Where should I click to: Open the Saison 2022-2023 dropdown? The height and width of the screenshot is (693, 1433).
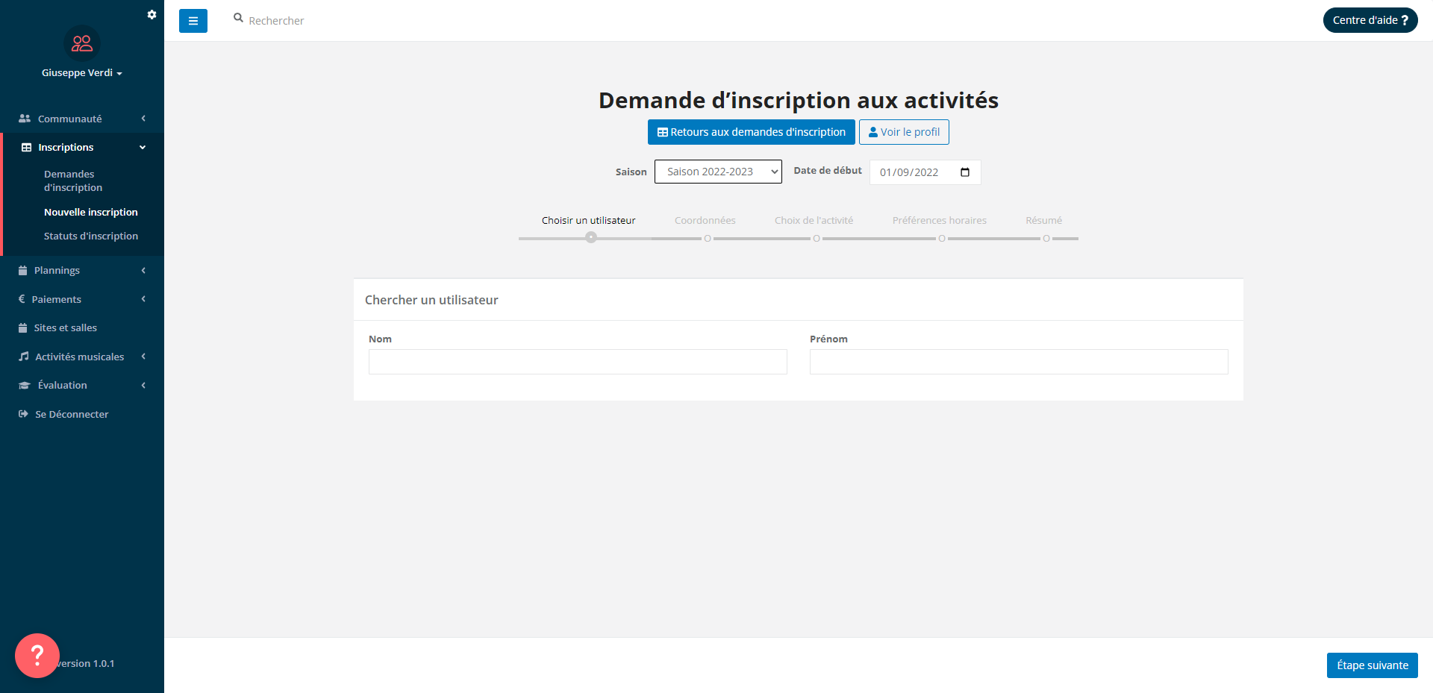(x=716, y=172)
